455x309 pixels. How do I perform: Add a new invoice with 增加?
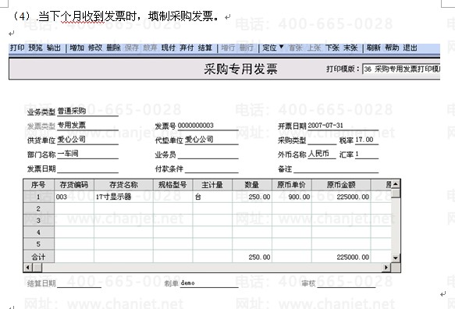(77, 48)
